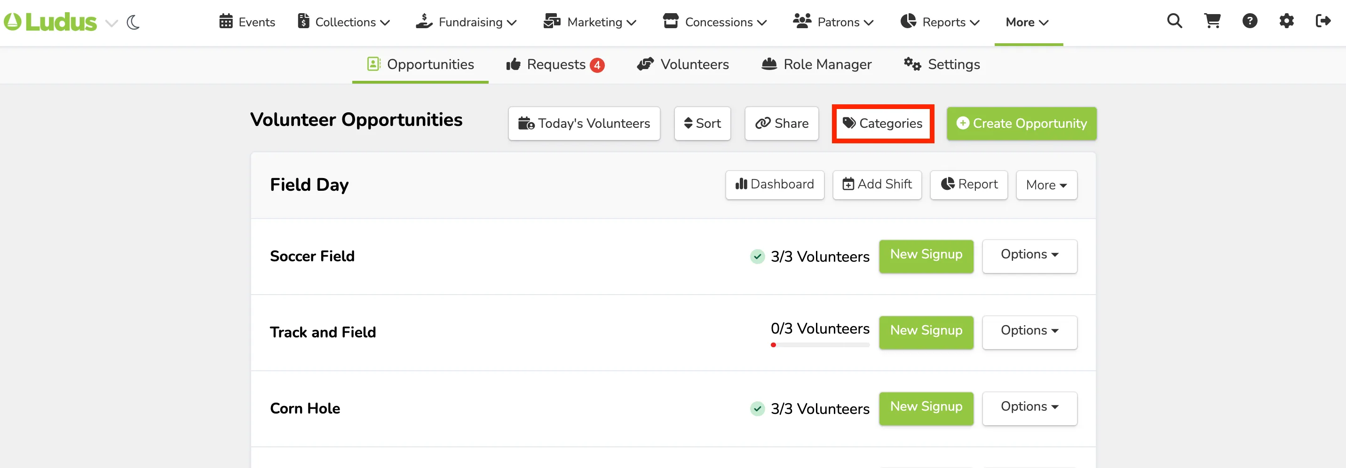Click the Share button
The image size is (1346, 468).
pyautogui.click(x=782, y=123)
